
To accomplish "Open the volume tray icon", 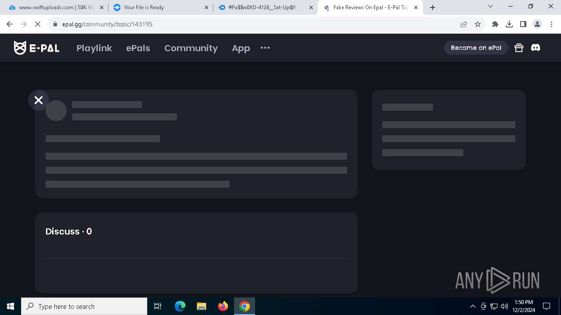I will click(x=504, y=306).
